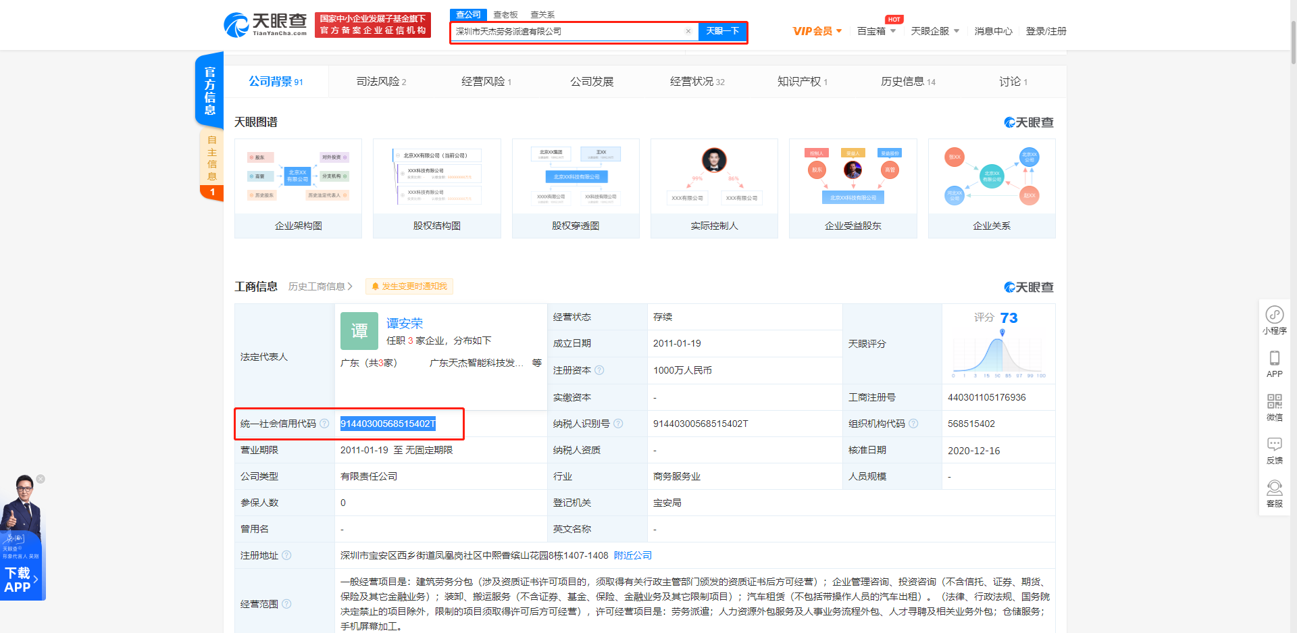
Task: Open the 实际控制人 thumbnail
Action: pos(714,188)
